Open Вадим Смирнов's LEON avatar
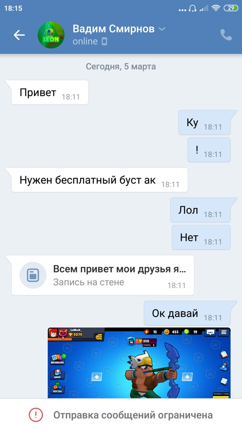 (x=51, y=35)
